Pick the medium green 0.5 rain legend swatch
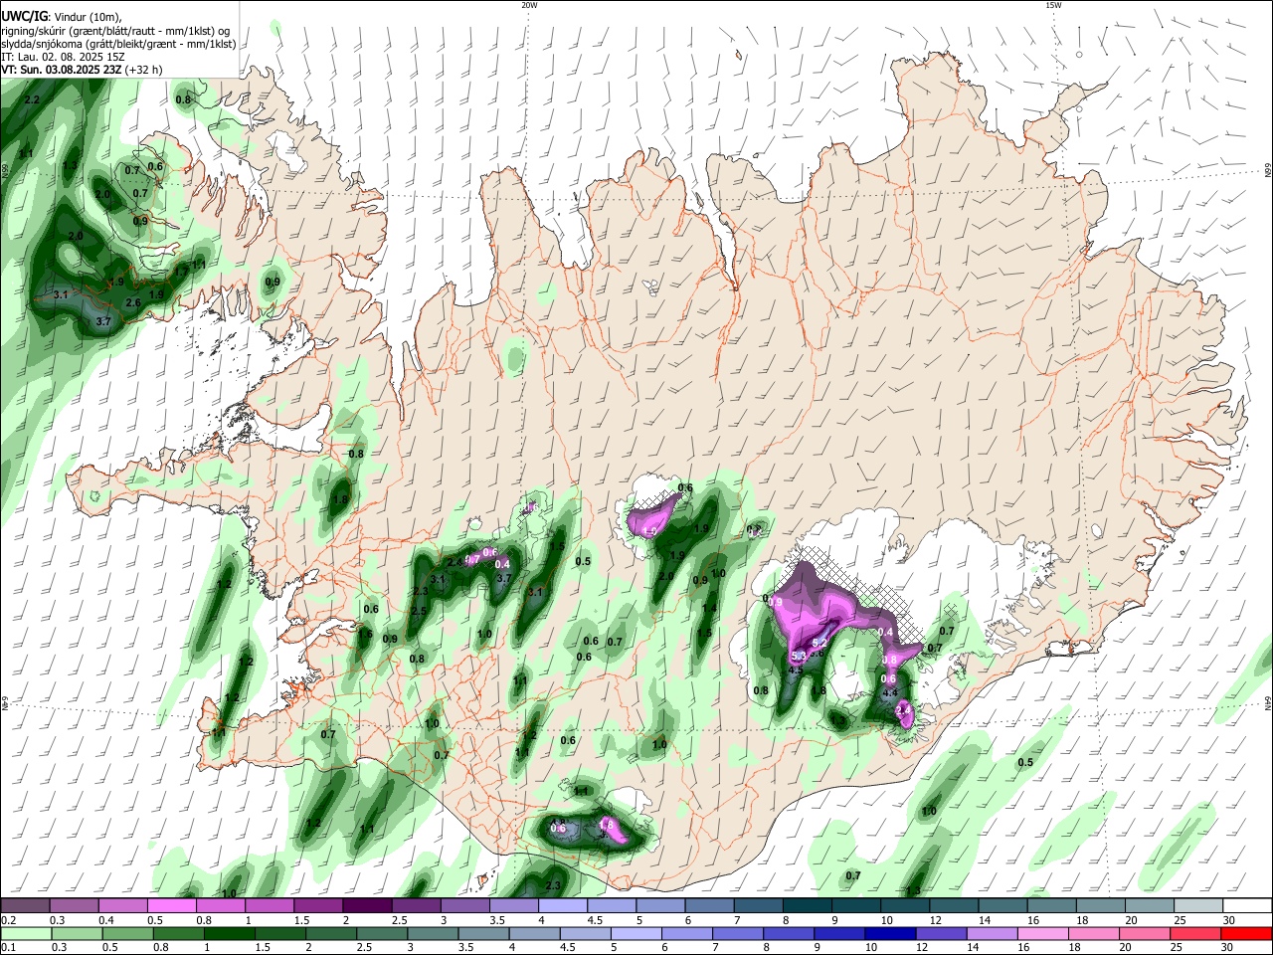 click(126, 933)
